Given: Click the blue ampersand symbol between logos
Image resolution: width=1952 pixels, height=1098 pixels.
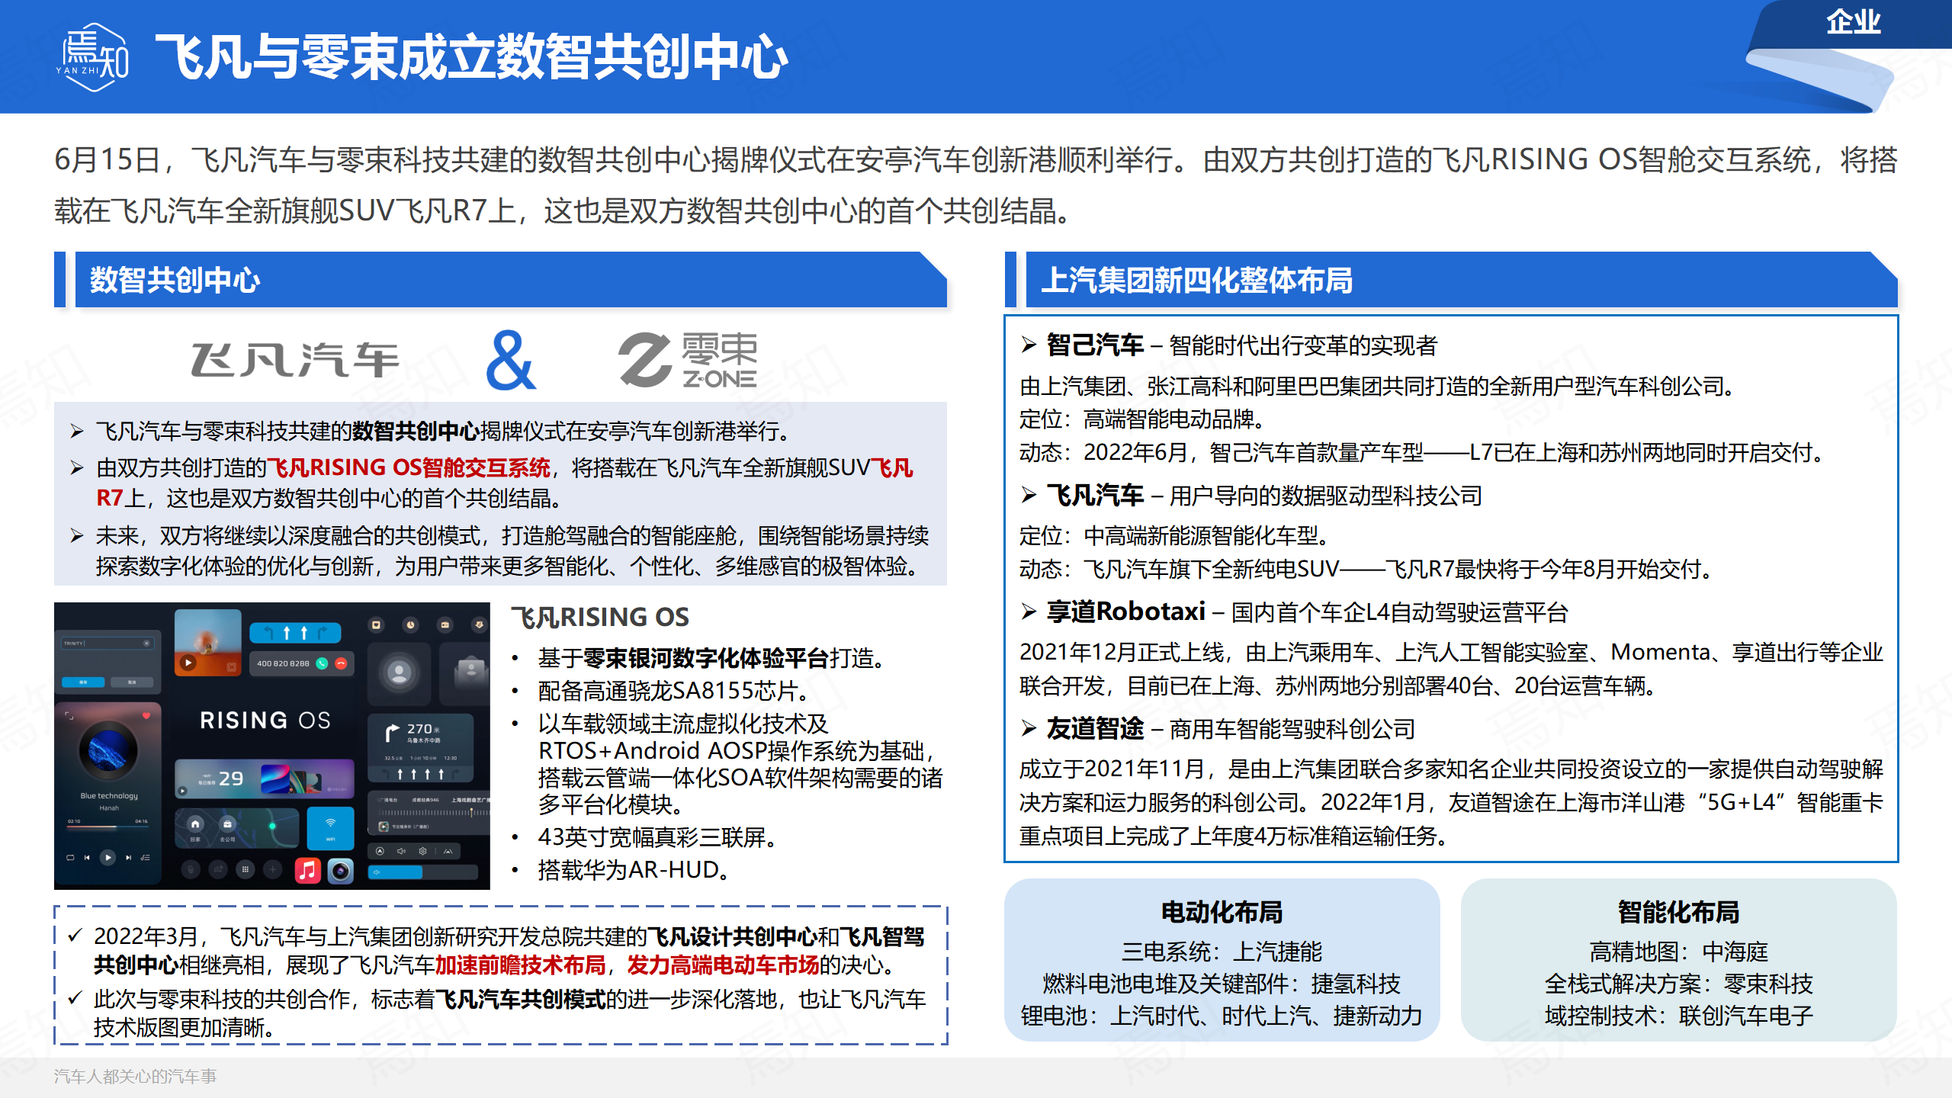Looking at the screenshot, I should pos(510,360).
